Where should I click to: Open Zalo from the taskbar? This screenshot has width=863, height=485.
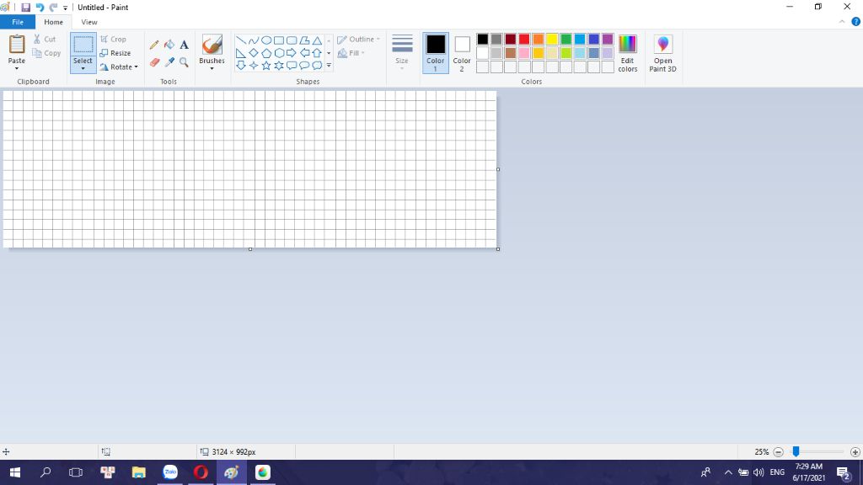[170, 472]
